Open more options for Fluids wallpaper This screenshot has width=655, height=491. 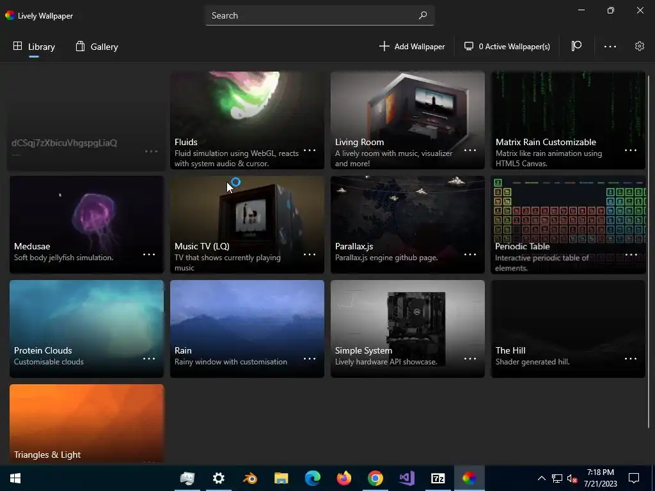pos(310,150)
